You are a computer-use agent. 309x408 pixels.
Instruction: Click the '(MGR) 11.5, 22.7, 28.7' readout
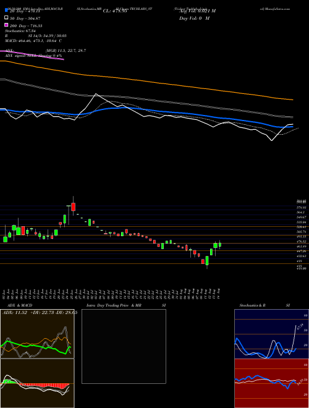(x=66, y=51)
